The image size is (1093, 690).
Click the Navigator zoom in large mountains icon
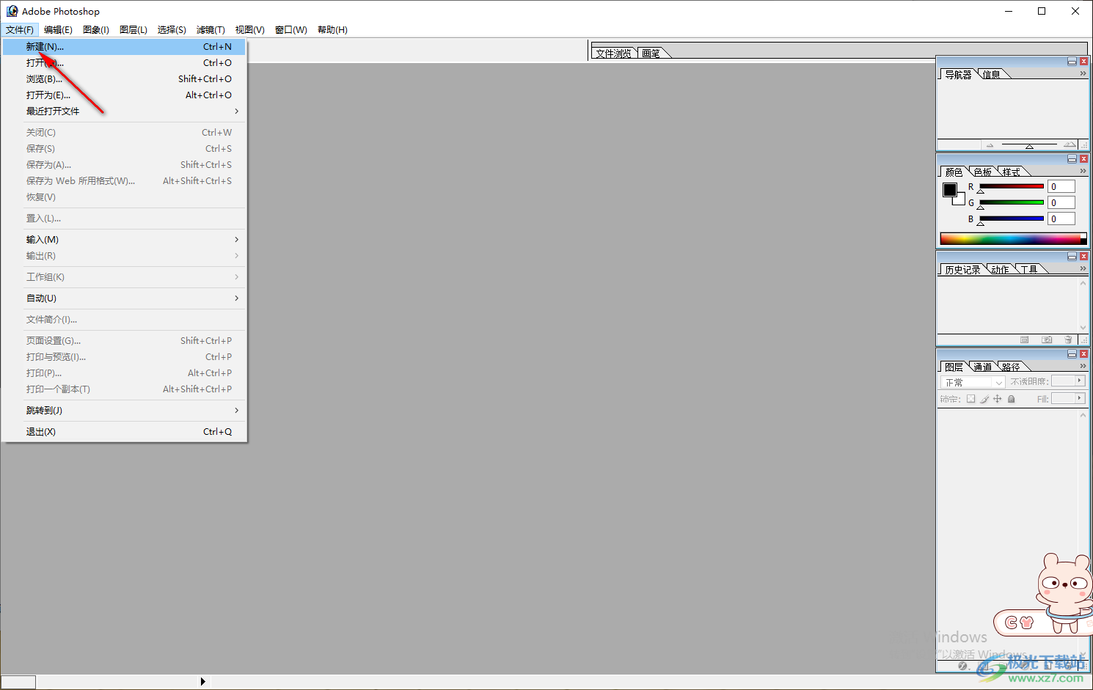point(1070,144)
